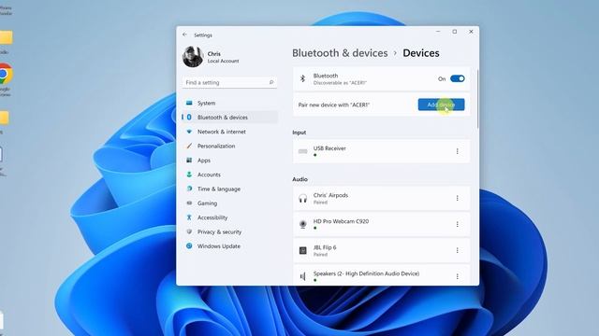The width and height of the screenshot is (599, 336).
Task: Click the Time & language globe icon
Action: click(x=189, y=189)
